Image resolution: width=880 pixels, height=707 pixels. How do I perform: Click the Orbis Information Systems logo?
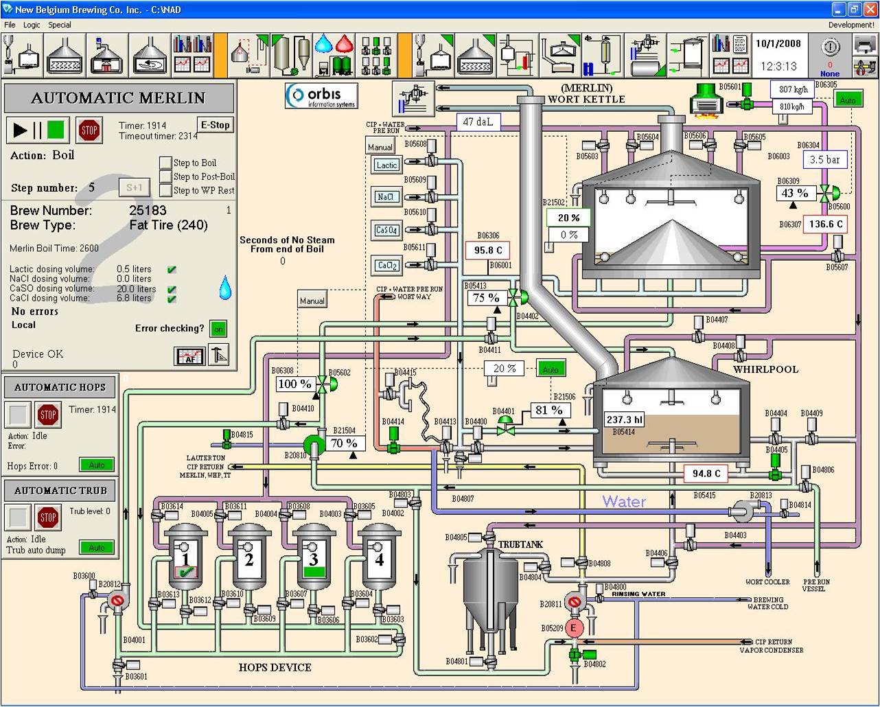[322, 95]
